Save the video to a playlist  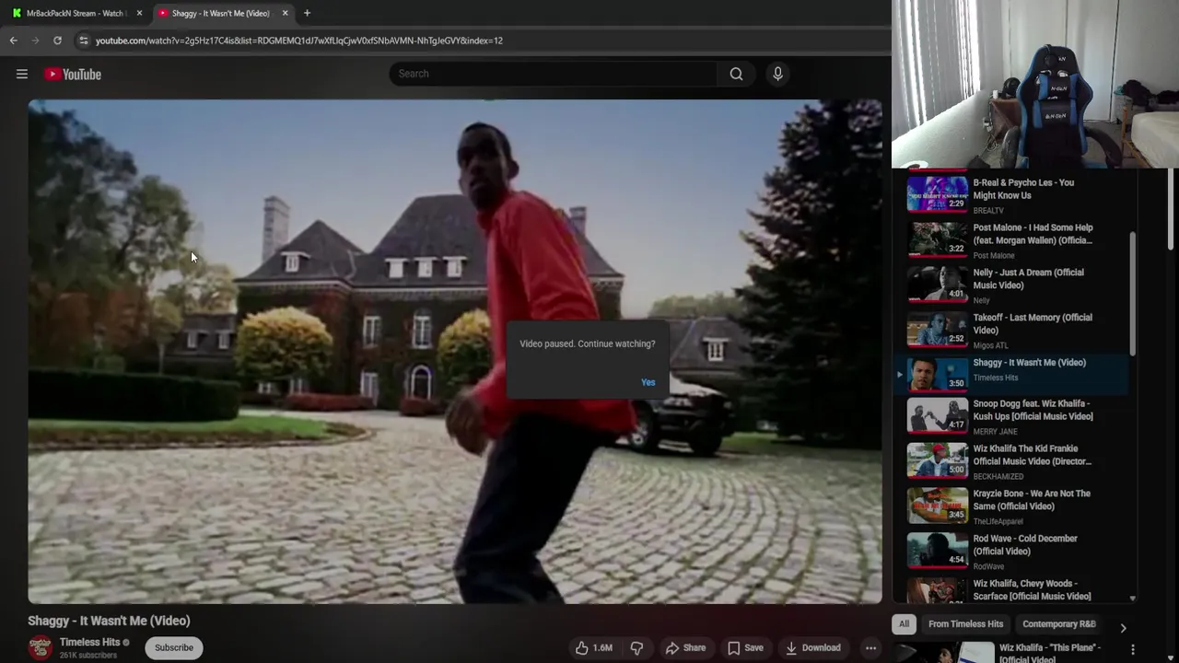[x=745, y=648]
